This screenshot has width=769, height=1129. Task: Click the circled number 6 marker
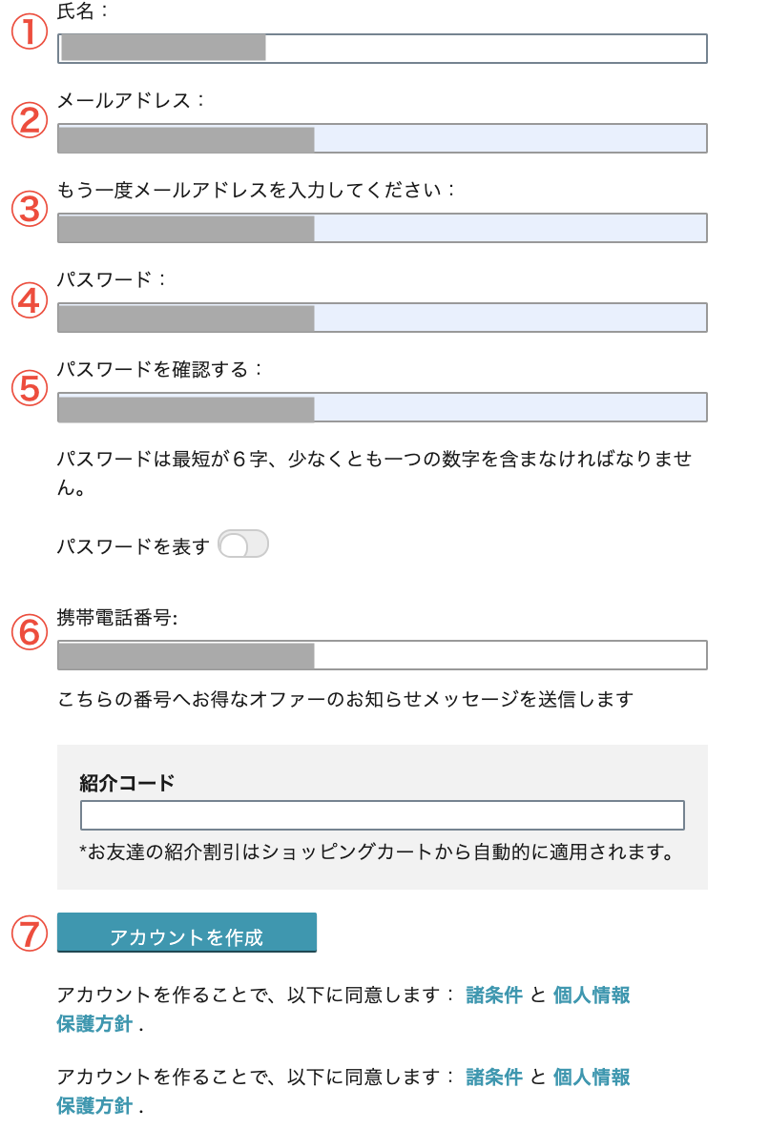[x=29, y=632]
